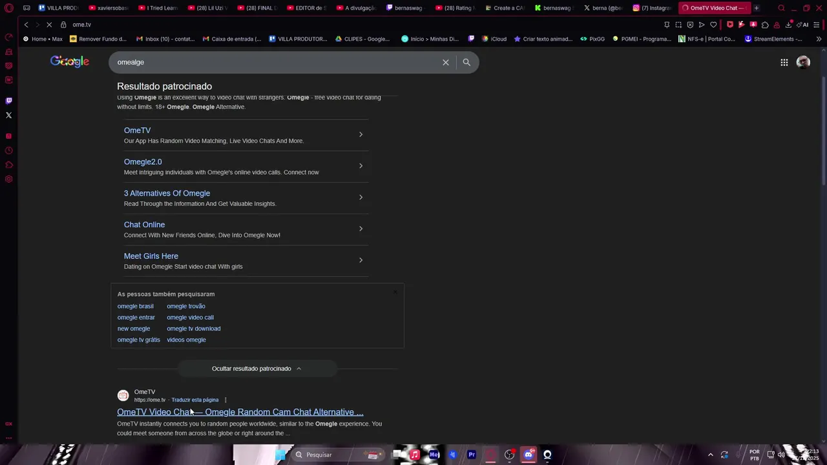
Task: Open Twitch from the sidebar
Action: click(9, 101)
